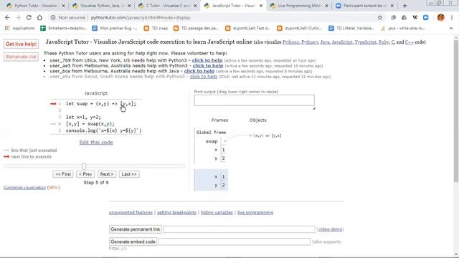Open the C++ visualizer link
The height and width of the screenshot is (258, 459).
410,42
